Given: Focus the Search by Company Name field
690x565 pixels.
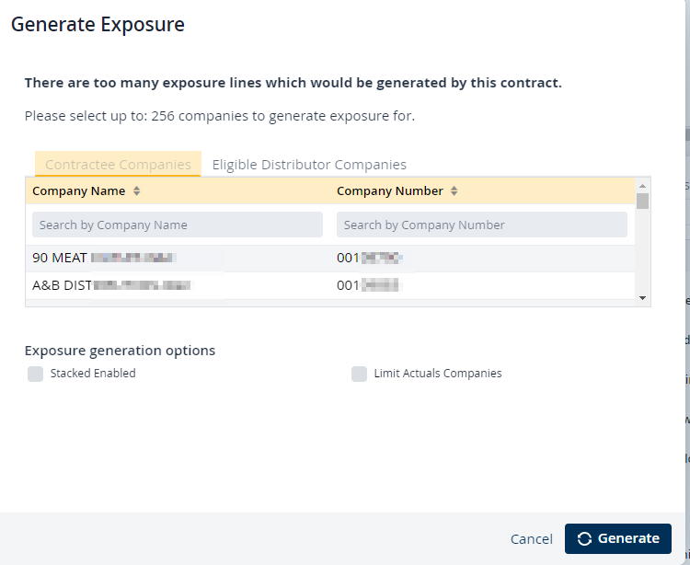Looking at the screenshot, I should [178, 225].
